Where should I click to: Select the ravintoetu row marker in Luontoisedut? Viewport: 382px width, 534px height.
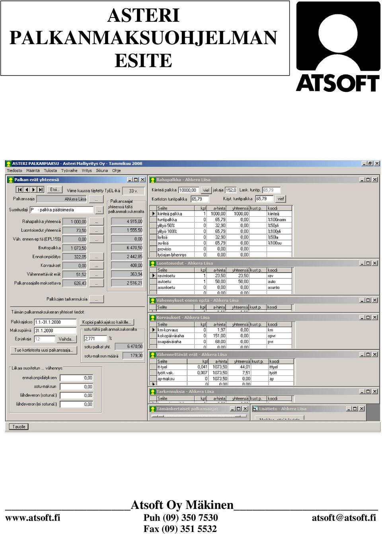point(153,276)
